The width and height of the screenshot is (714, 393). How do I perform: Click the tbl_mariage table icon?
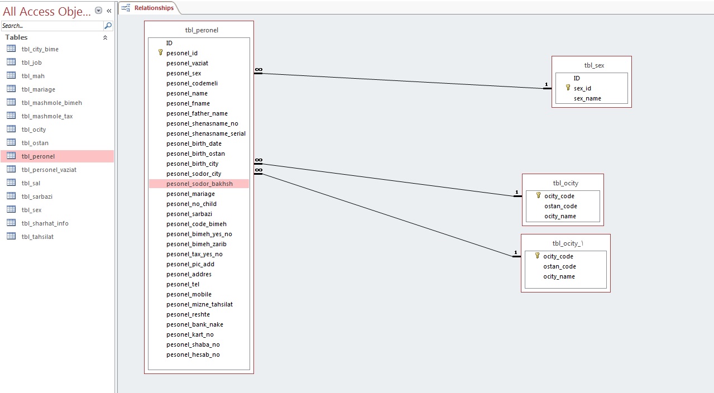(11, 89)
